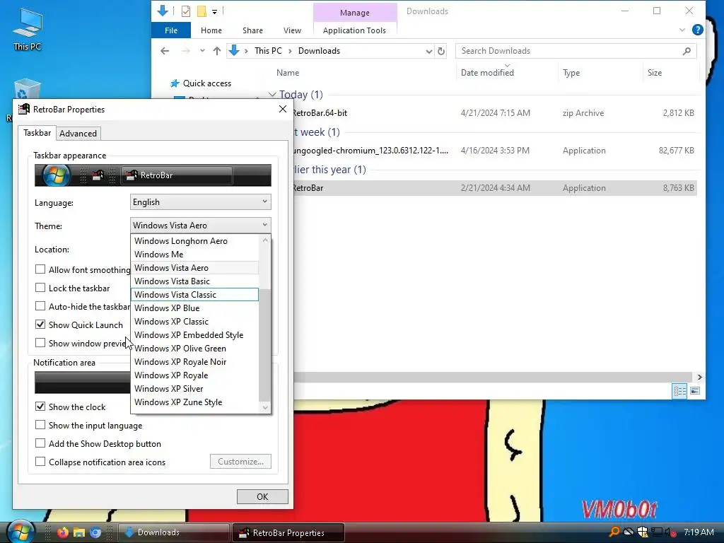Refresh the Downloads folder view

coord(441,51)
